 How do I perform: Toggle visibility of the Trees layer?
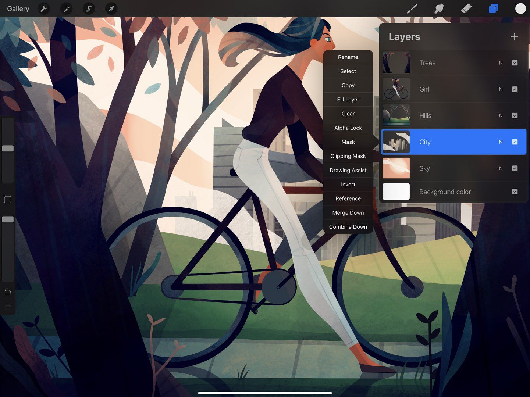pyautogui.click(x=515, y=63)
